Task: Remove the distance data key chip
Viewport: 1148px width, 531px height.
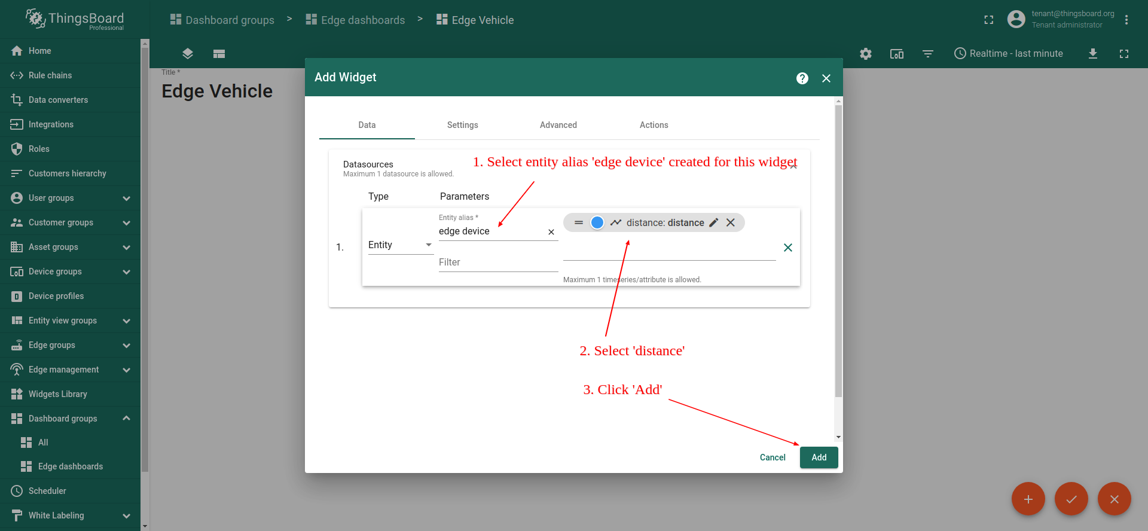Action: pyautogui.click(x=731, y=222)
